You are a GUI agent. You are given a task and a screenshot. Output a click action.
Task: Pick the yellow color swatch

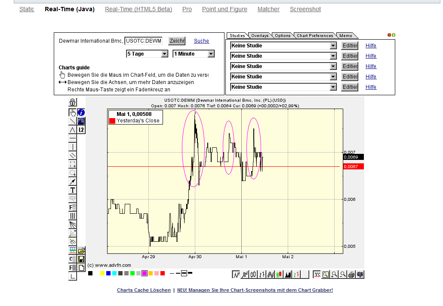point(102,273)
